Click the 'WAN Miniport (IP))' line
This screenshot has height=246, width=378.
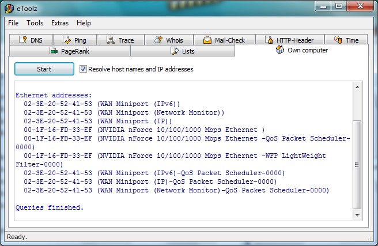[97, 121]
